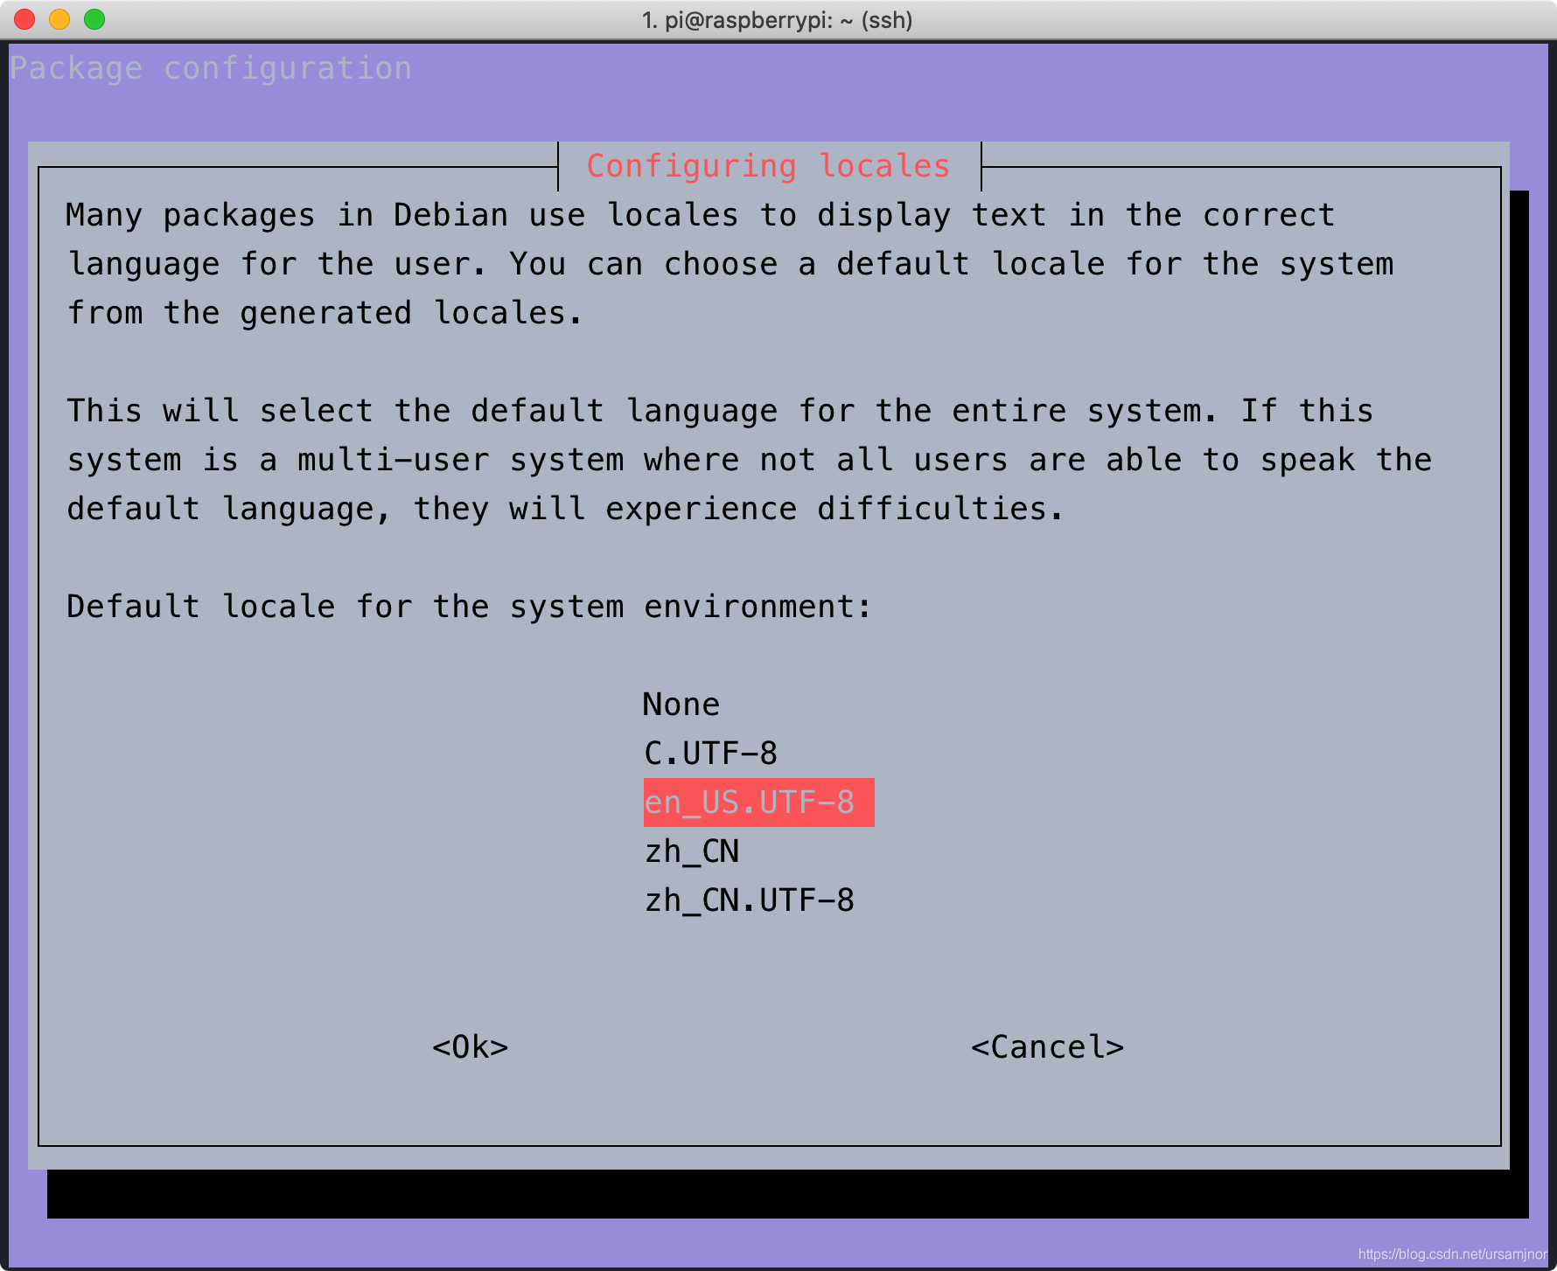1557x1271 pixels.
Task: Select the highlighted en_US.UTF-8 locale
Action: [x=758, y=802]
